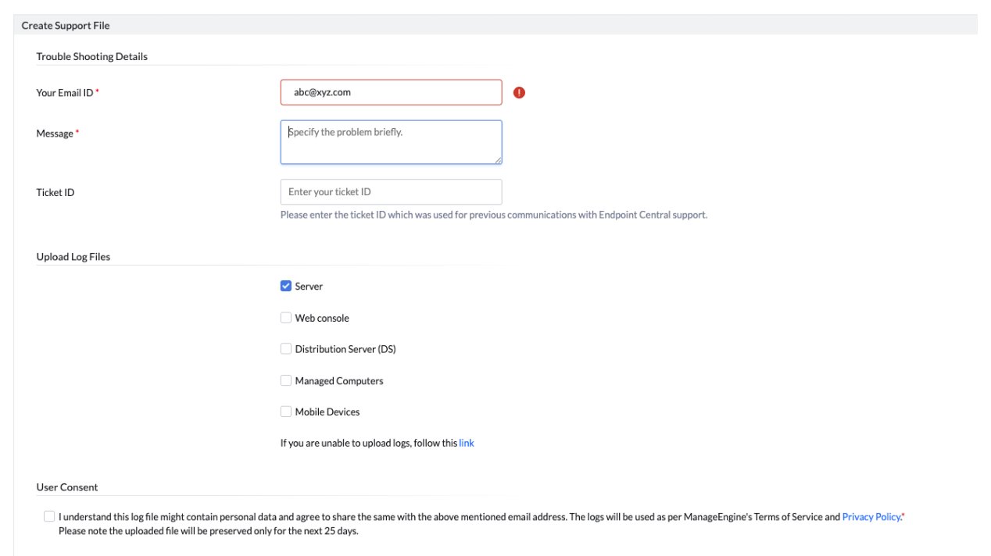Click the resize handle of the Message textarea

pos(499,162)
